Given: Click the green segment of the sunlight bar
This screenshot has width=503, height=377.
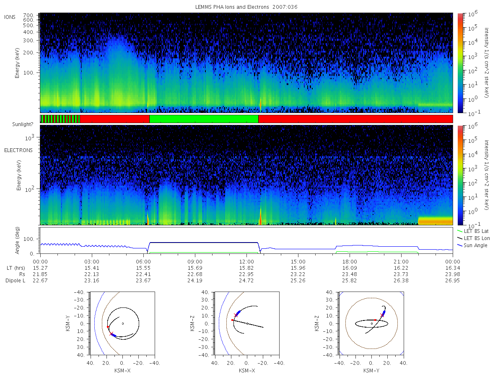Looking at the screenshot, I should 204,119.
